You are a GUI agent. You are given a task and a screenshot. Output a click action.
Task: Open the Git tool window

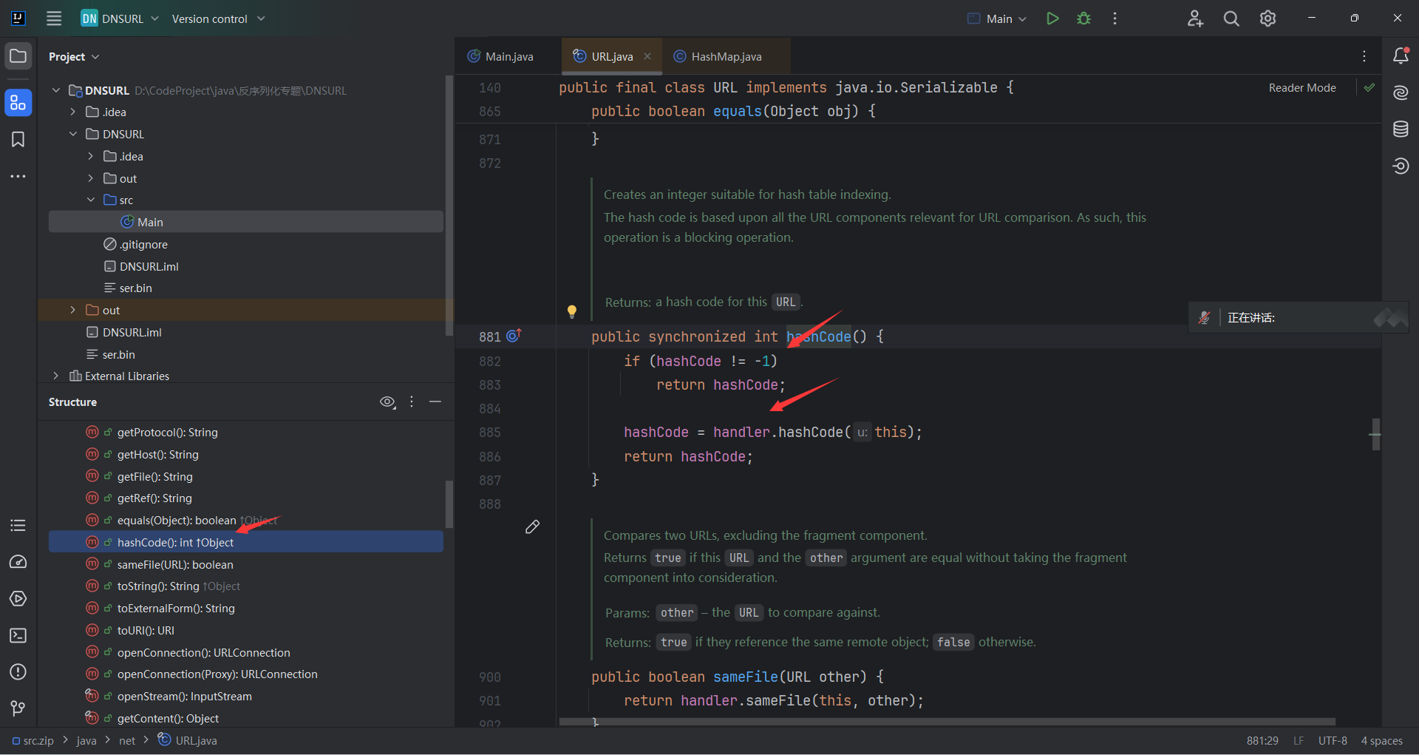pyautogui.click(x=18, y=708)
